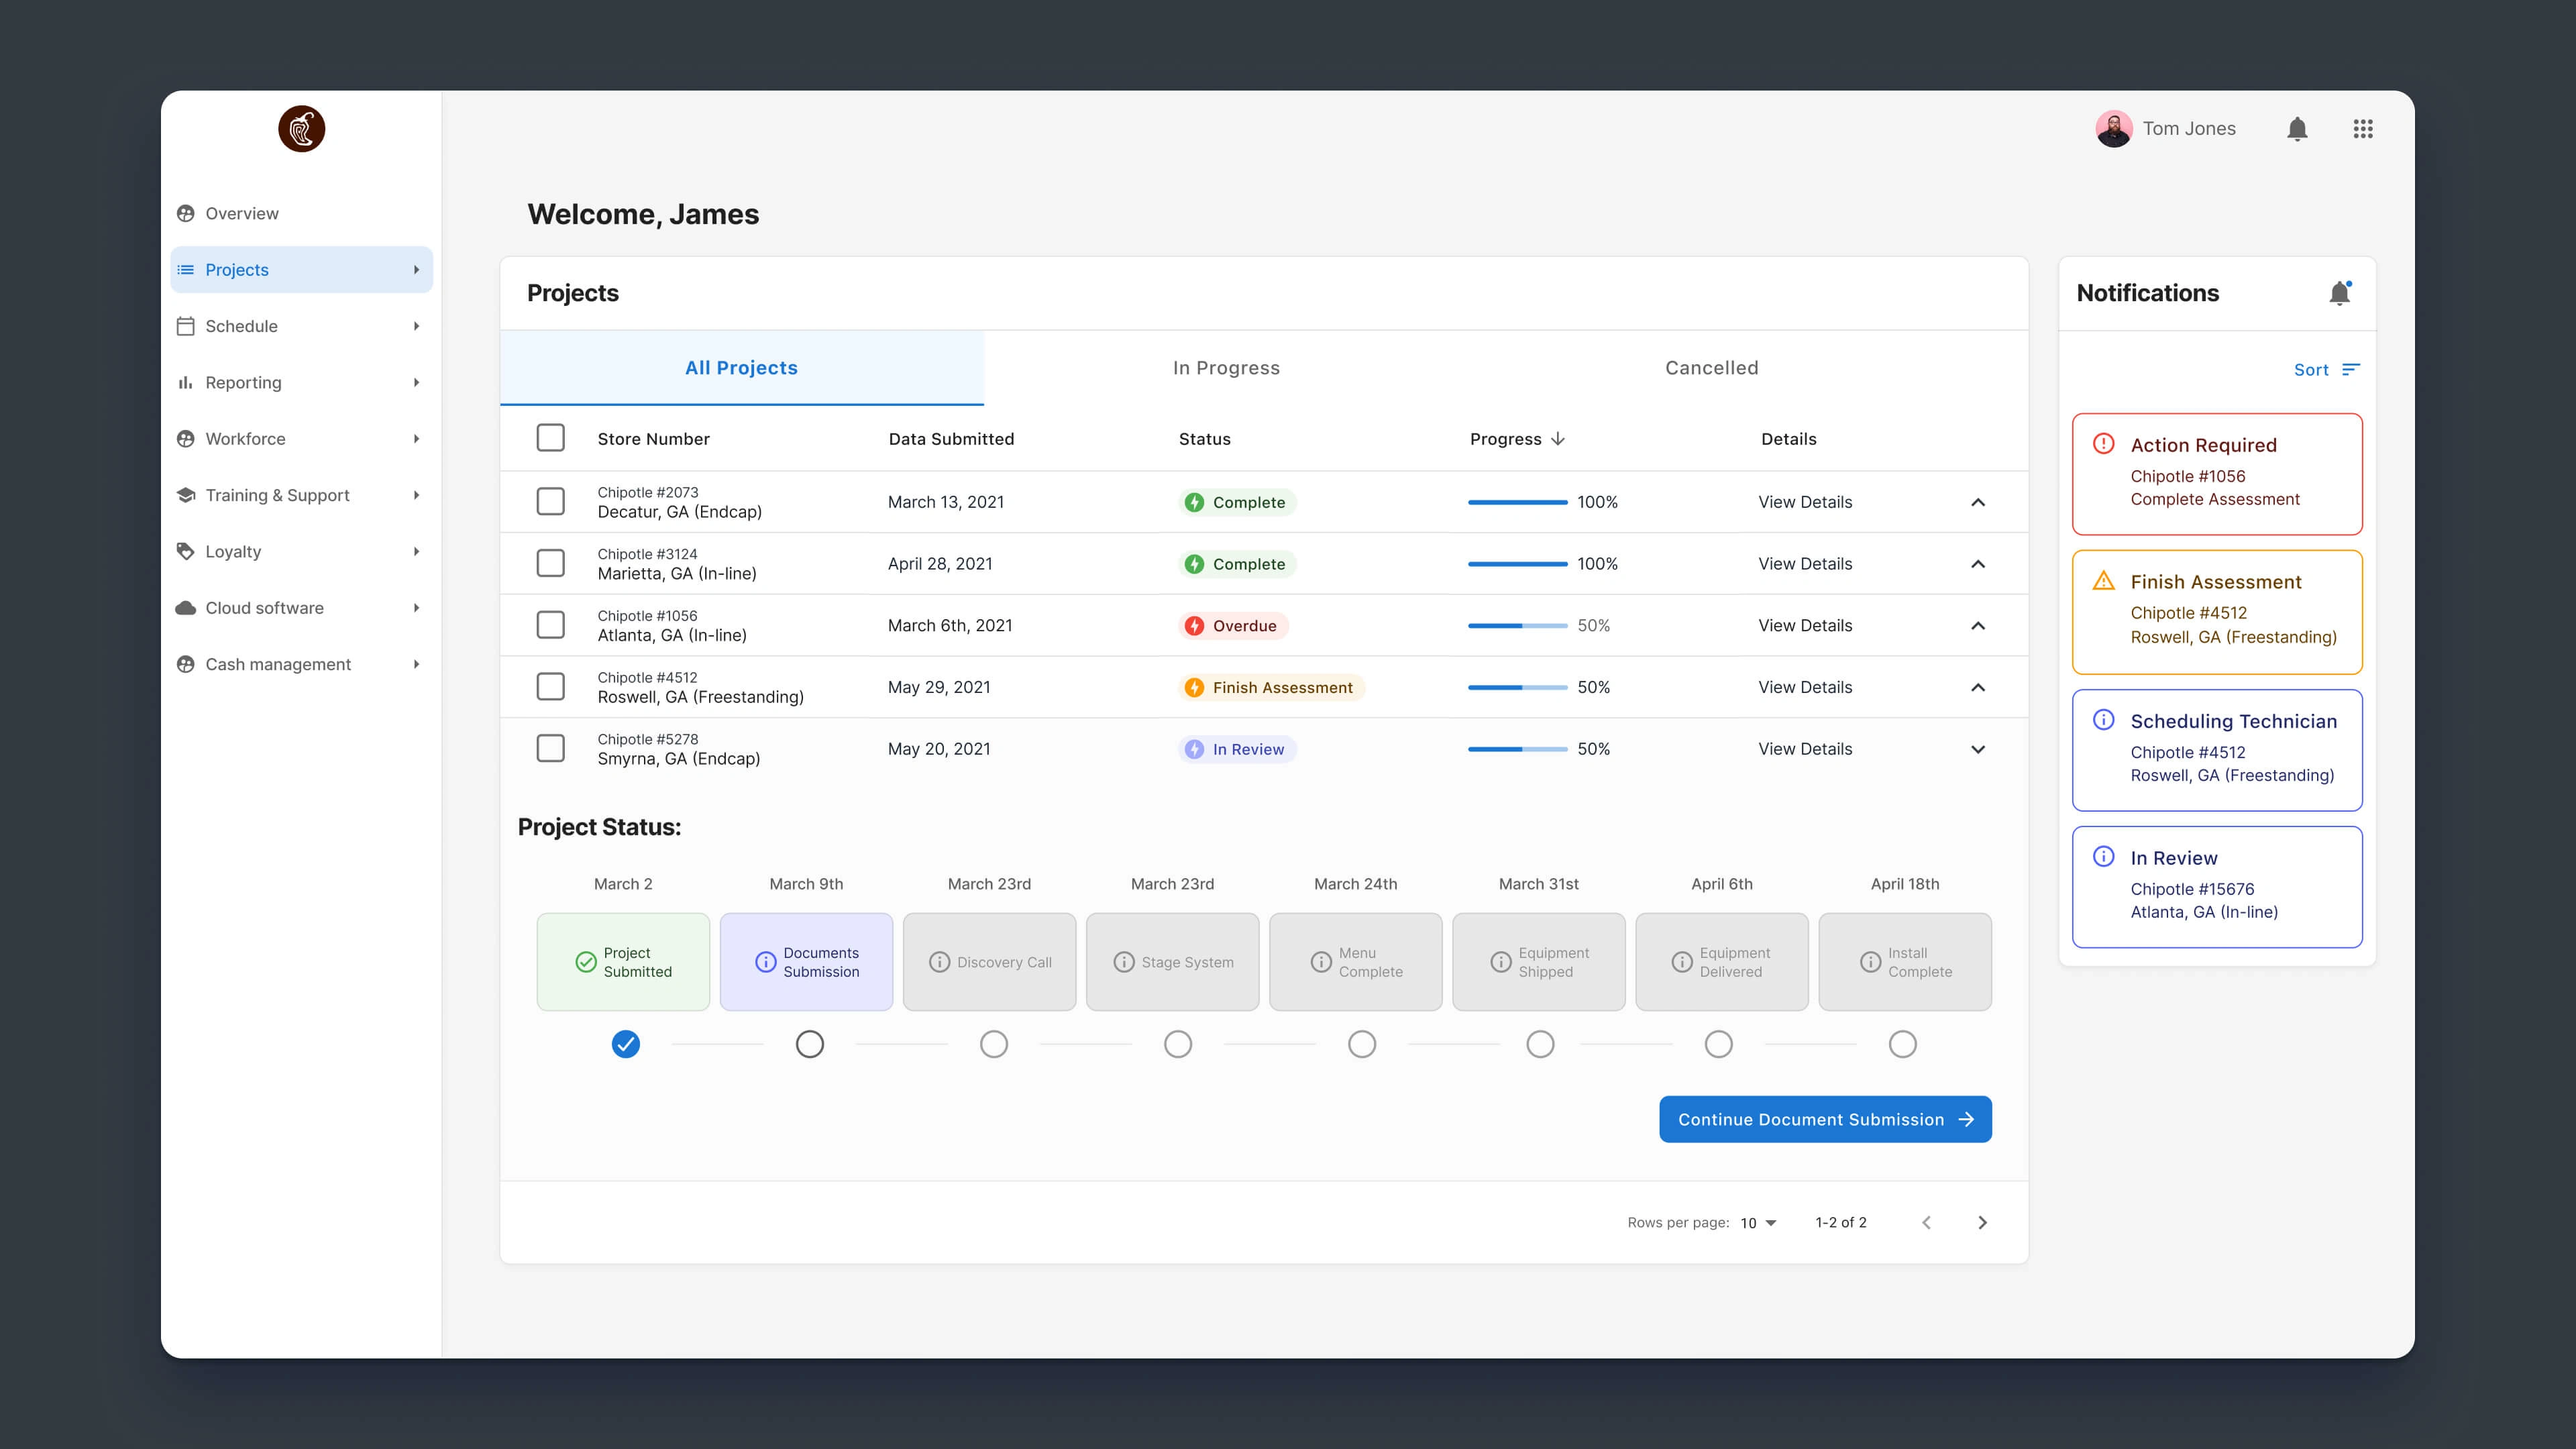Check the Chipotle #3124 row checkbox
The width and height of the screenshot is (2576, 1449).
tap(551, 563)
